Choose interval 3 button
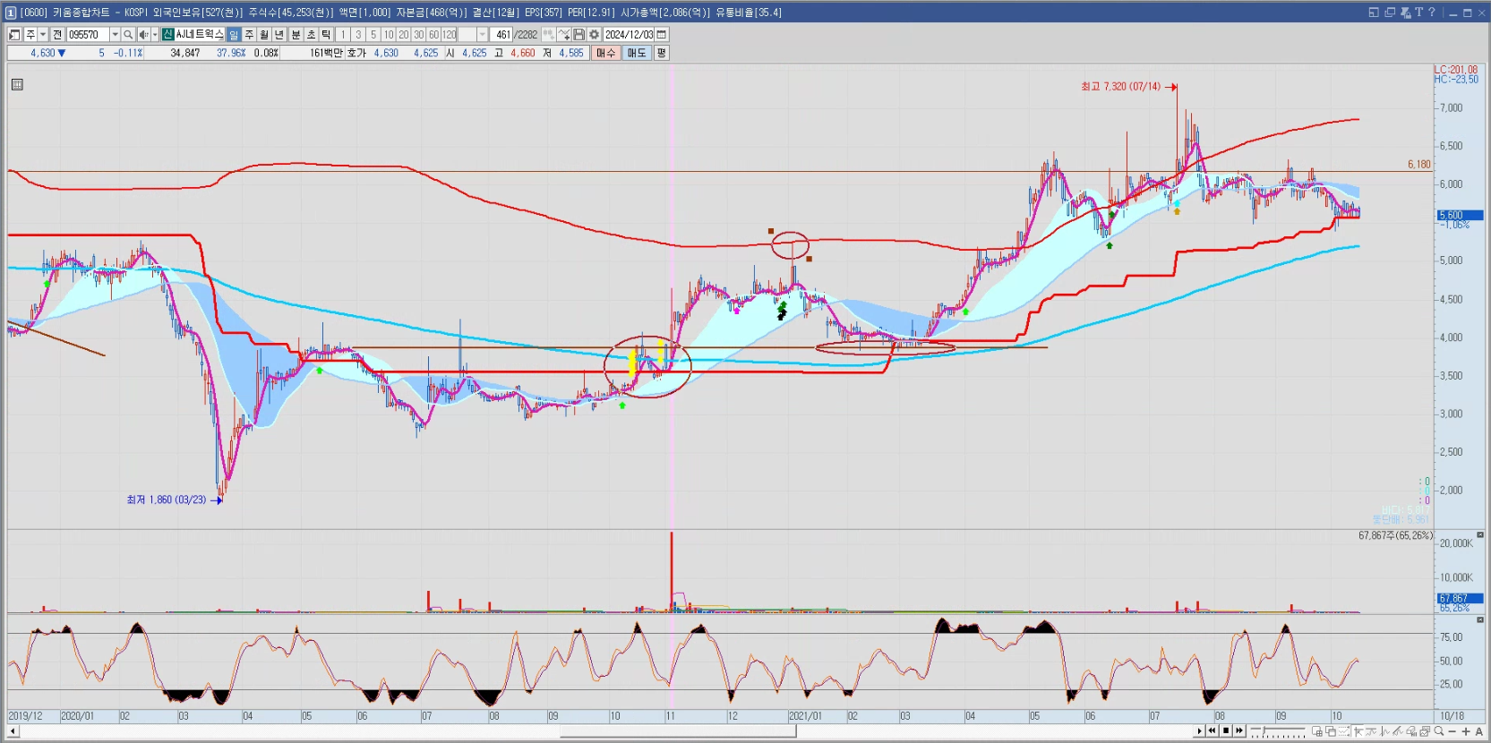 pos(358,34)
